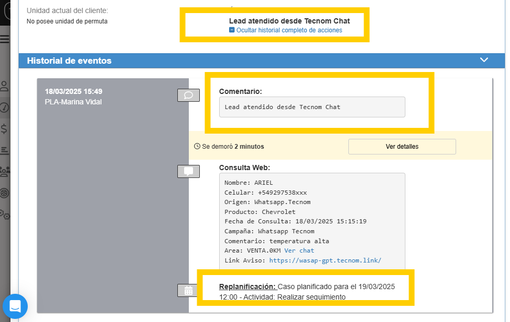The height and width of the screenshot is (322, 510).
Task: Collapse the Historial de eventos panel chevron
Action: pyautogui.click(x=484, y=59)
